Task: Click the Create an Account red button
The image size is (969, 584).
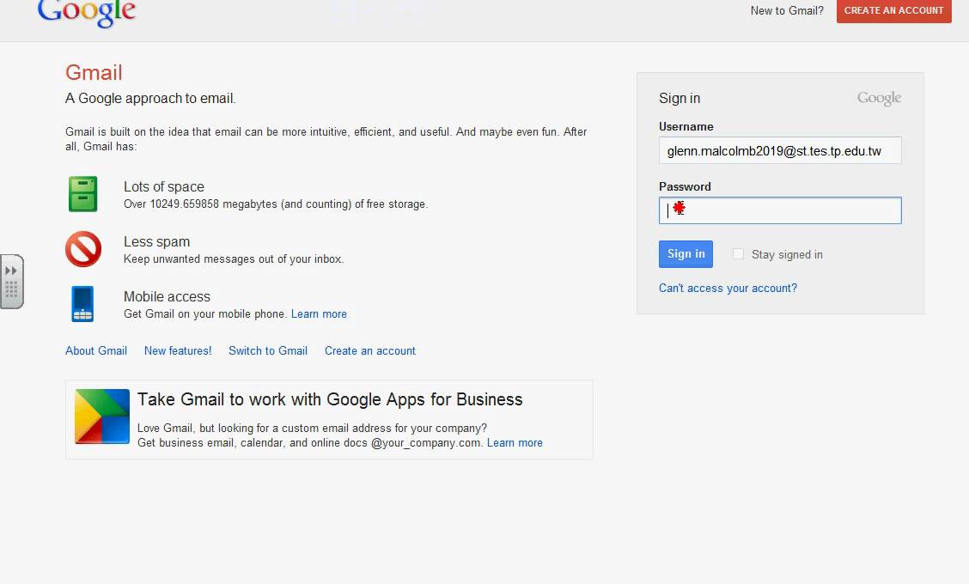Action: point(893,10)
